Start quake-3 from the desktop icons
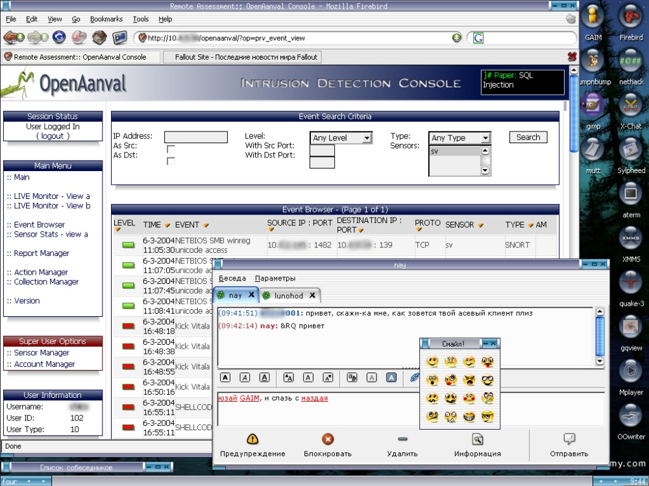The image size is (649, 486). (631, 289)
